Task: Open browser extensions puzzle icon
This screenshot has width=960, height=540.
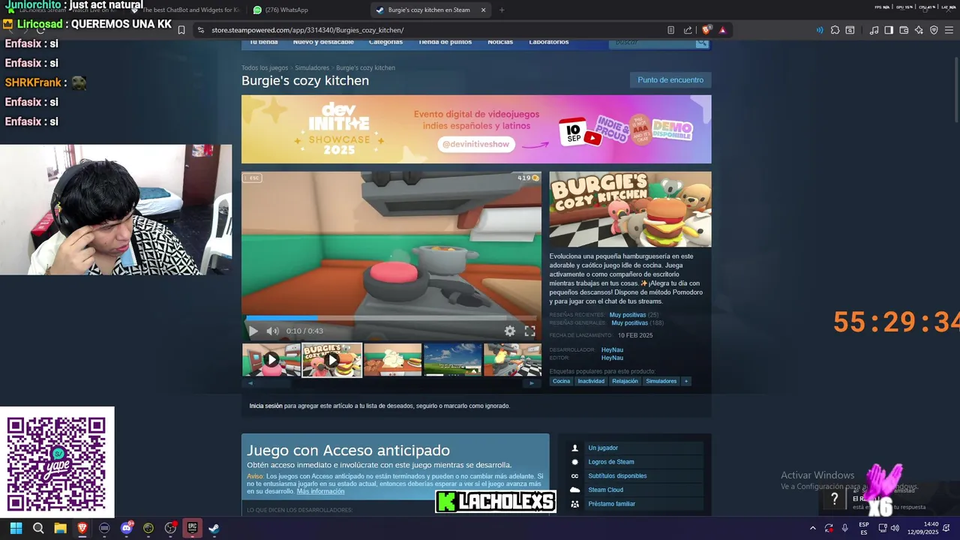Action: [x=835, y=30]
